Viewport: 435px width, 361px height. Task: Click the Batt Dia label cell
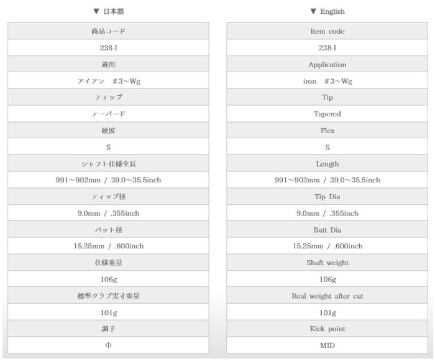click(x=327, y=230)
